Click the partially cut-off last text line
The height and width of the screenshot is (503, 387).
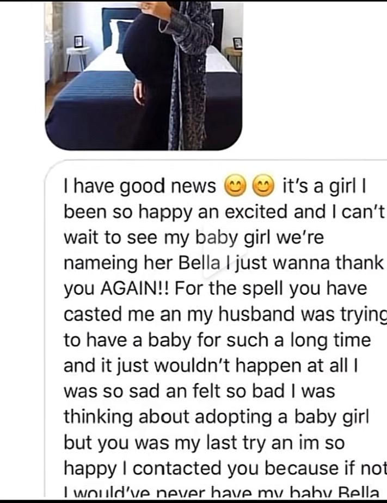pyautogui.click(x=221, y=492)
